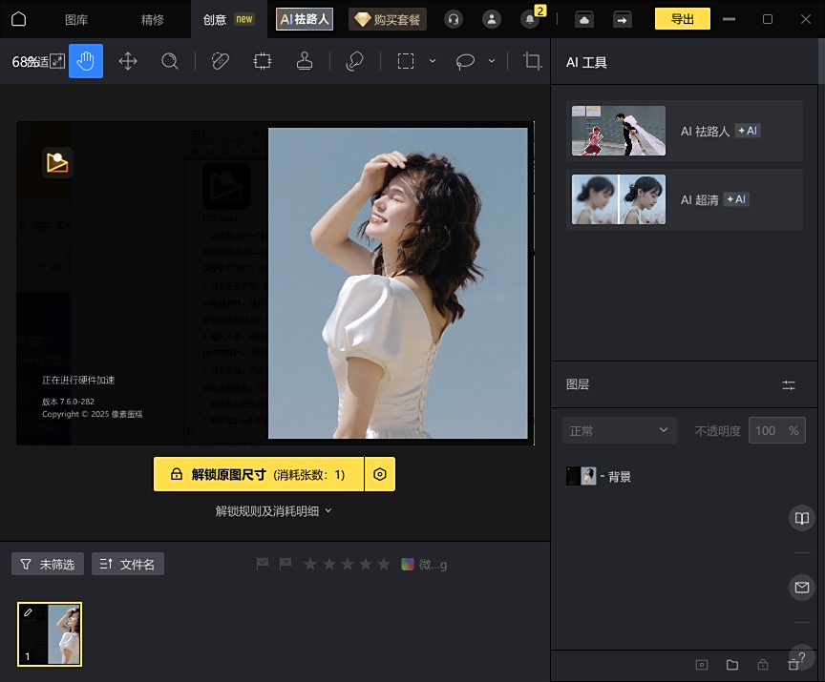Select the Healing bandage tool
825x682 pixels.
click(221, 61)
